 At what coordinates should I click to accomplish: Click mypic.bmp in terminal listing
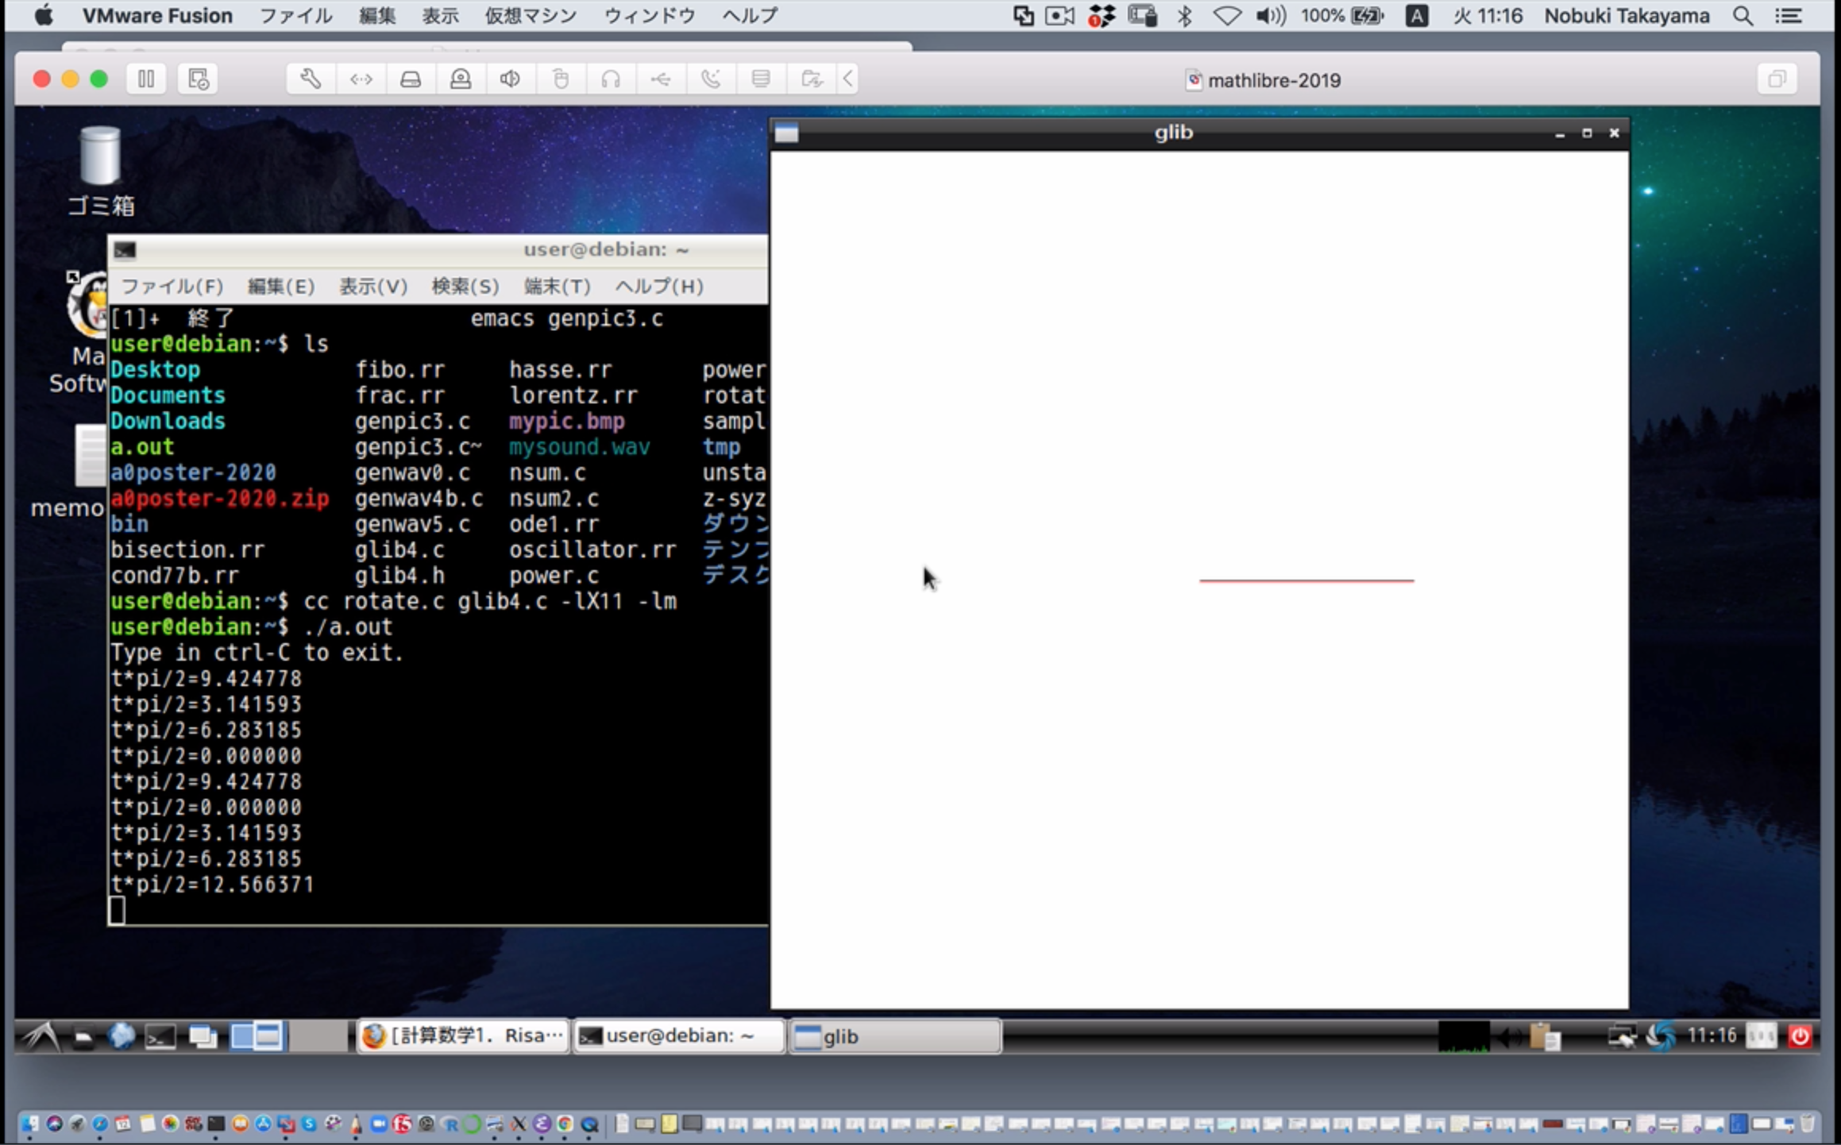(566, 421)
